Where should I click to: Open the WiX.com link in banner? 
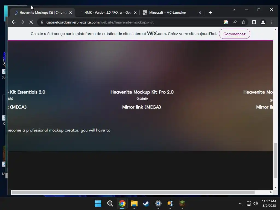pyautogui.click(x=156, y=34)
